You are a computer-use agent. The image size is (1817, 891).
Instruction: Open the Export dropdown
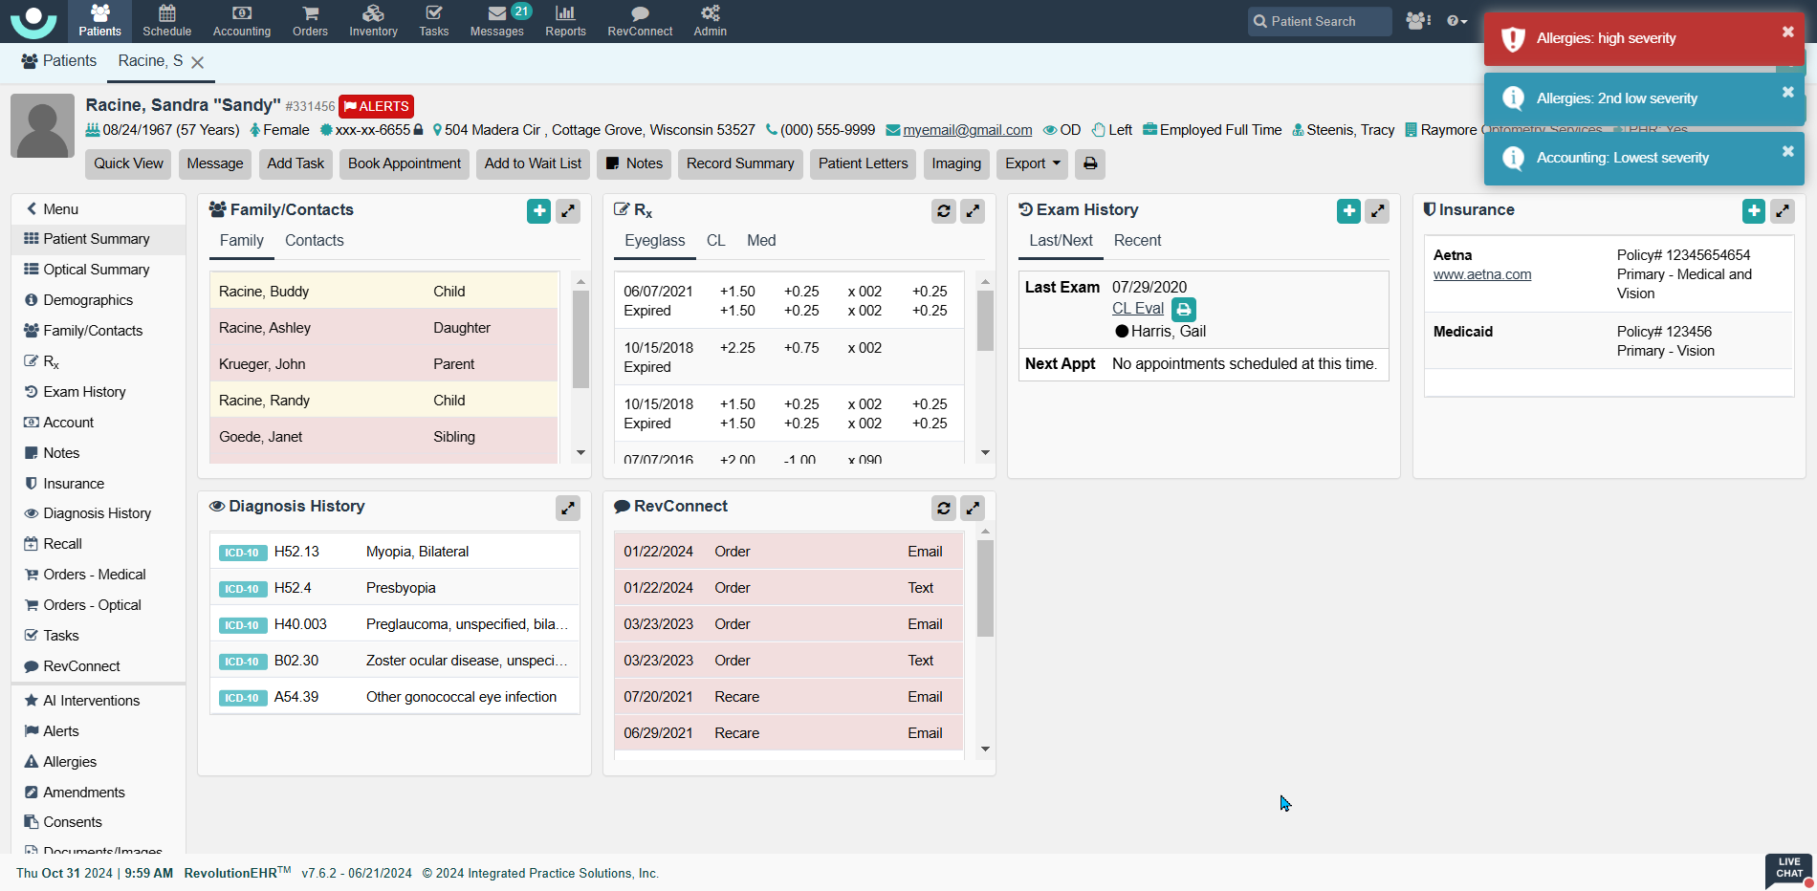tap(1032, 163)
